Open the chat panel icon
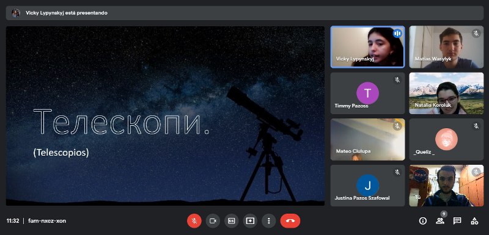 (x=457, y=221)
